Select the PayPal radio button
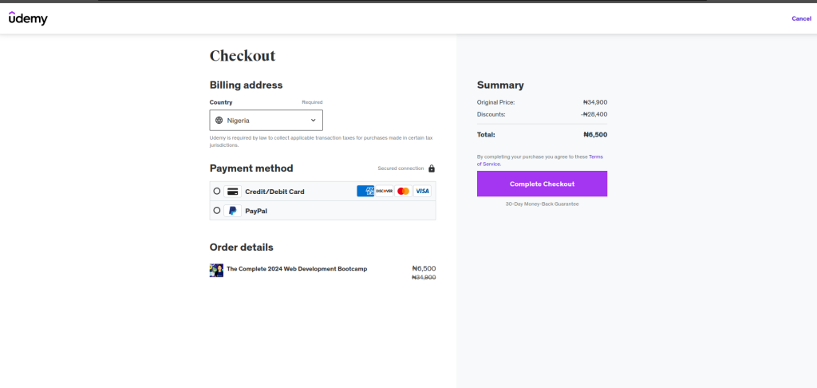Image resolution: width=817 pixels, height=388 pixels. tap(217, 210)
